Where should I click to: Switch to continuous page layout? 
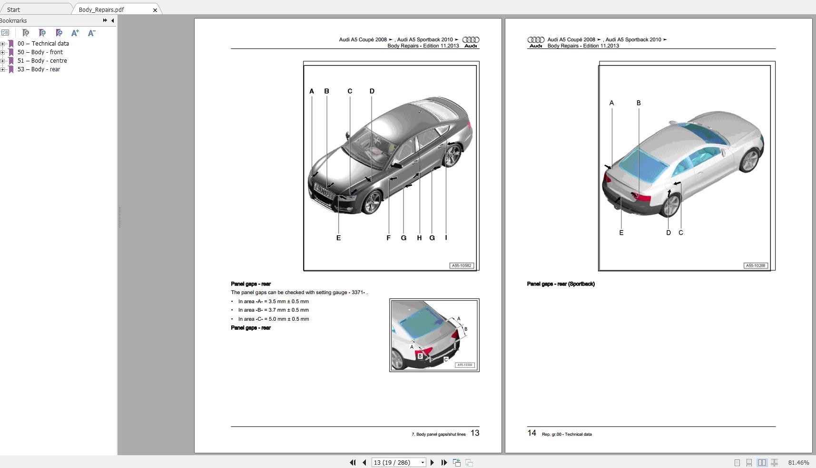tap(749, 462)
